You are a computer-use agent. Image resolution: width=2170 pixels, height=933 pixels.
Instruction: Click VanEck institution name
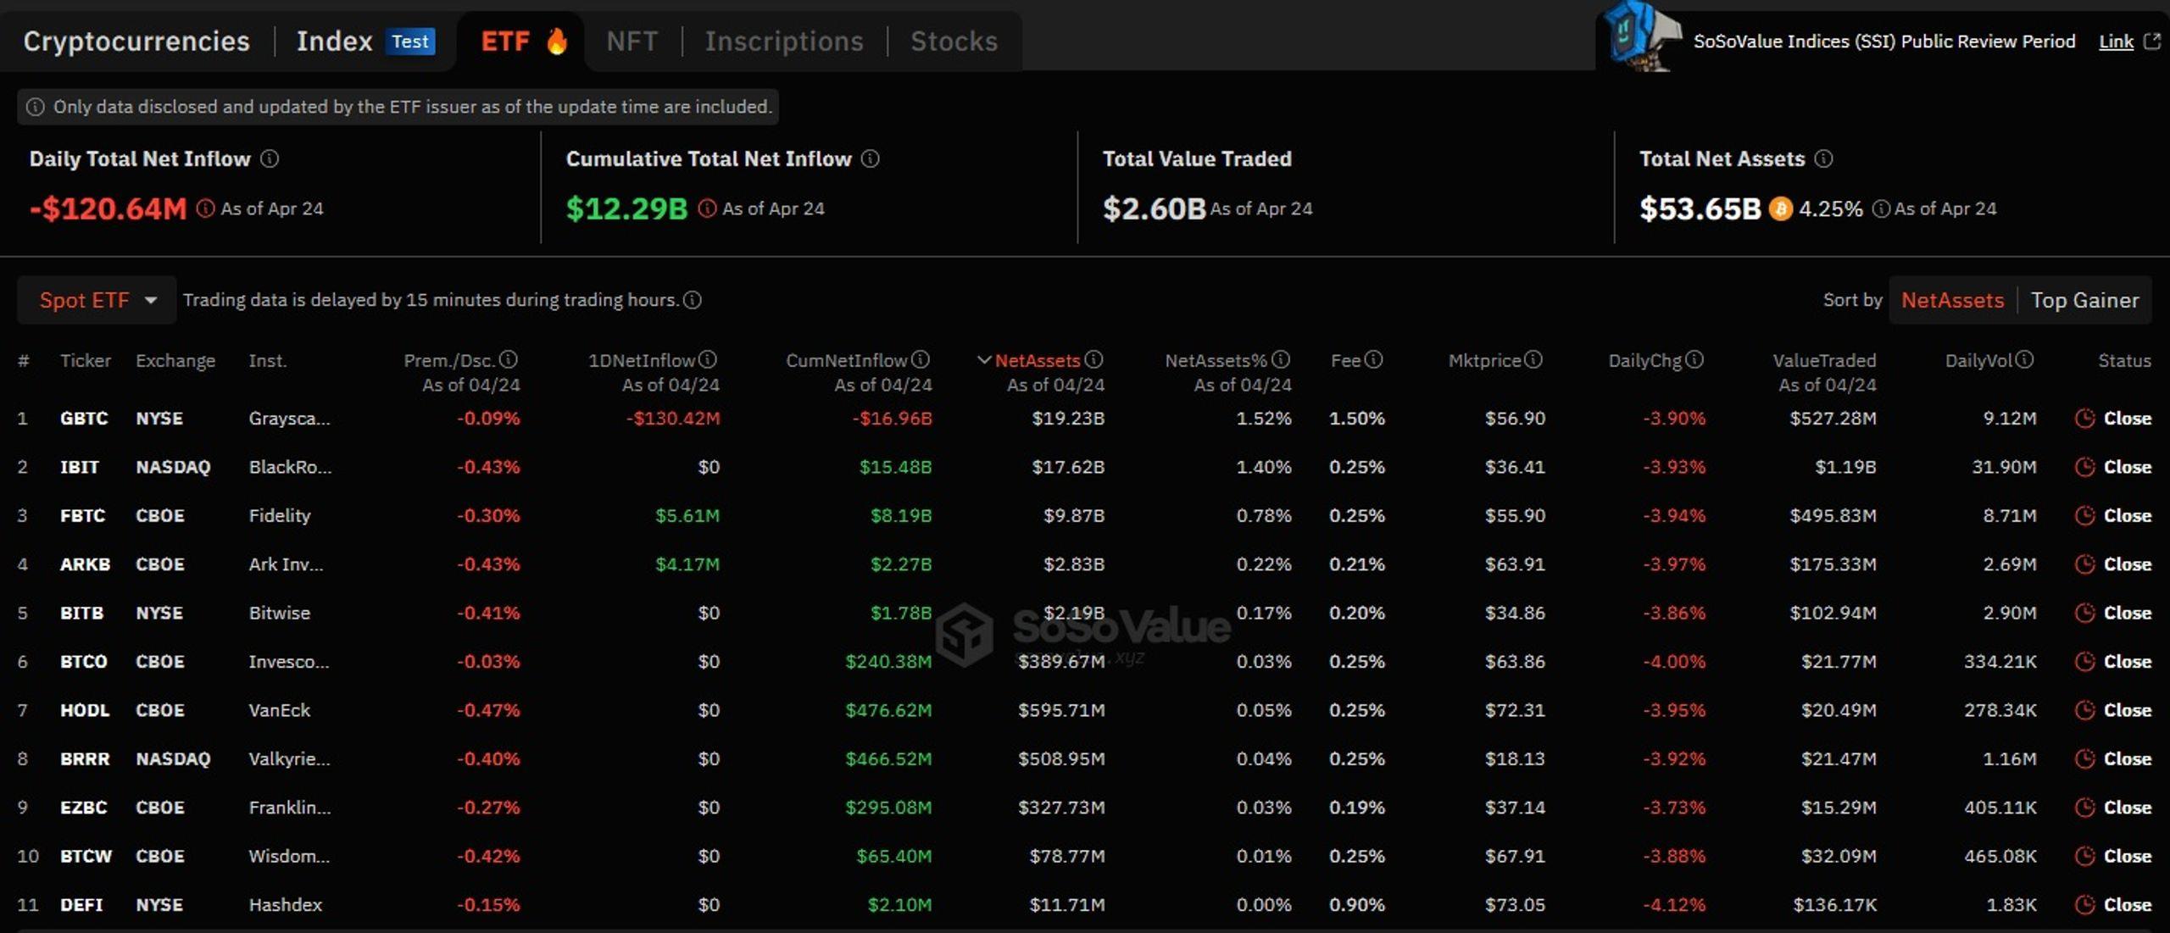click(x=279, y=710)
